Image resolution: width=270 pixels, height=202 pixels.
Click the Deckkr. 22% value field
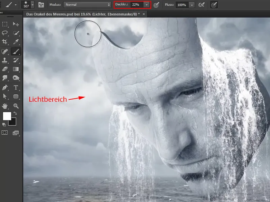[x=137, y=5]
